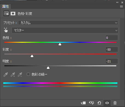The width and height of the screenshot is (125, 107).
Task: Click the layer mask icon
Action: click(13, 14)
